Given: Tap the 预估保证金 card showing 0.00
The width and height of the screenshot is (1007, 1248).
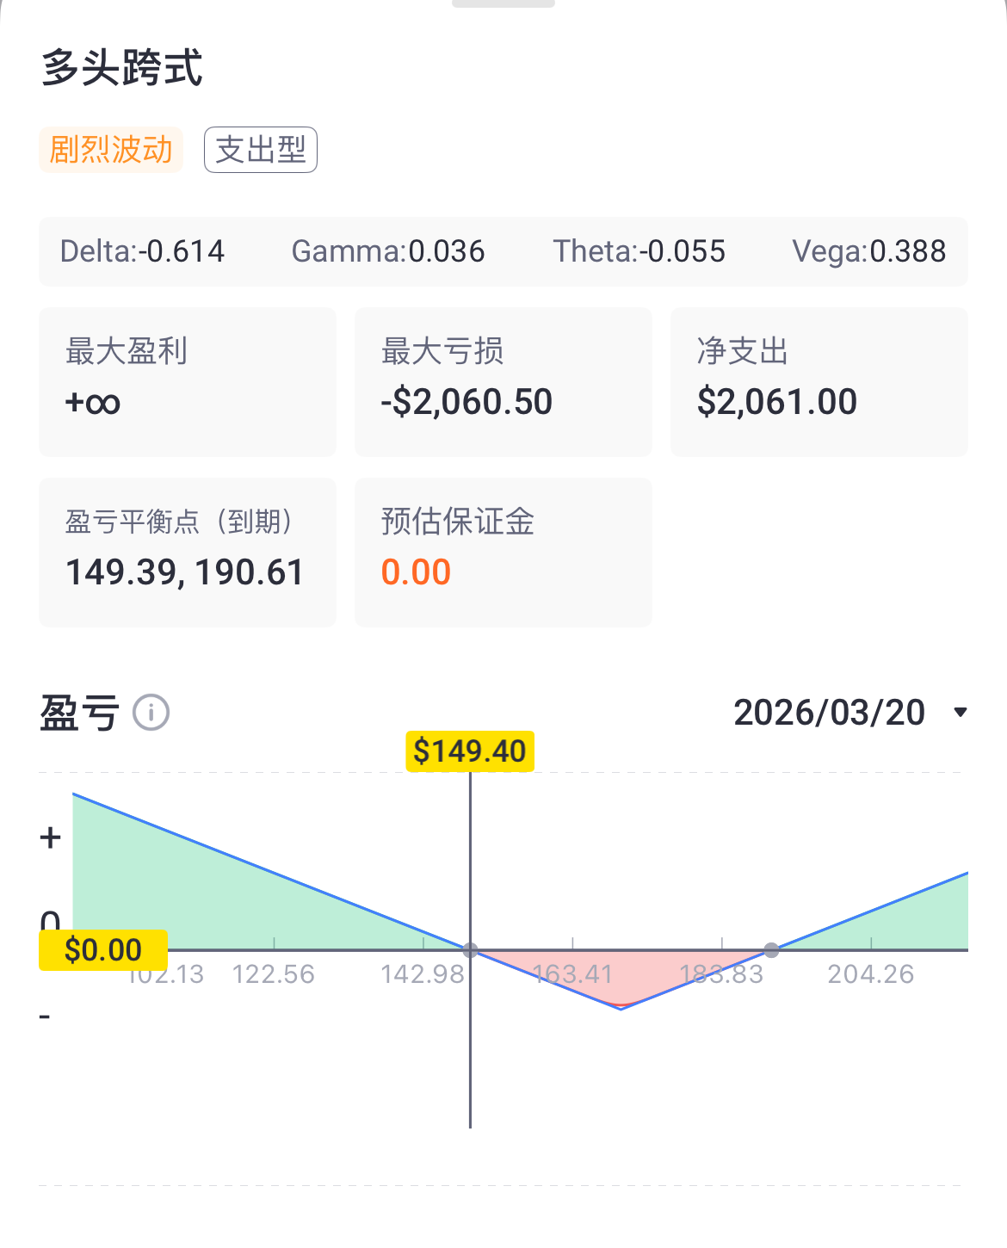Looking at the screenshot, I should coord(504,553).
